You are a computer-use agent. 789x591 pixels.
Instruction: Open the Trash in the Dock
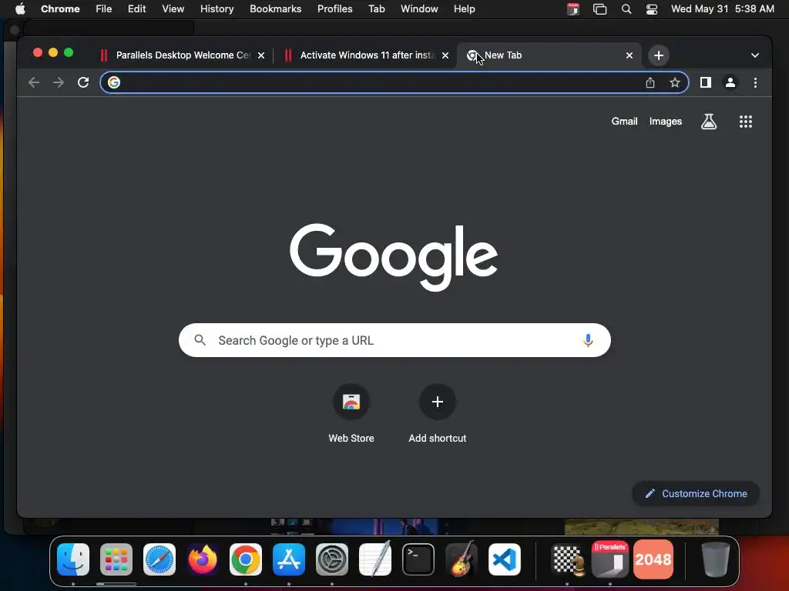716,559
